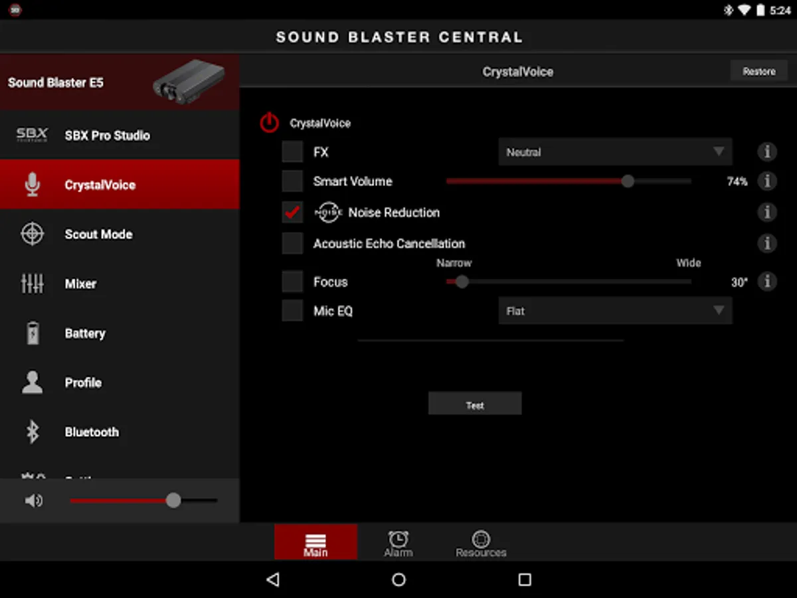Open Scout Mode in the sidebar

pyautogui.click(x=120, y=234)
